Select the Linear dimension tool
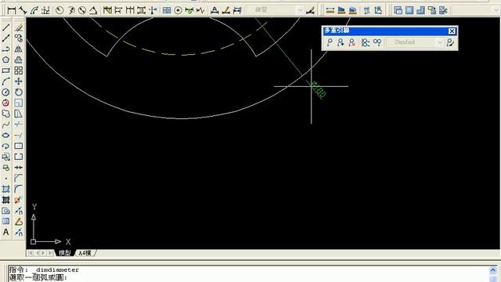Viewport: 501px width, 282px height. [x=12, y=10]
